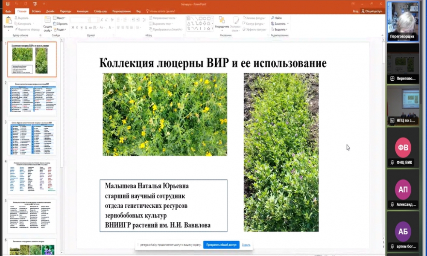Open the Макет (Layout) dropdown
427x256 pixels.
tap(59, 18)
